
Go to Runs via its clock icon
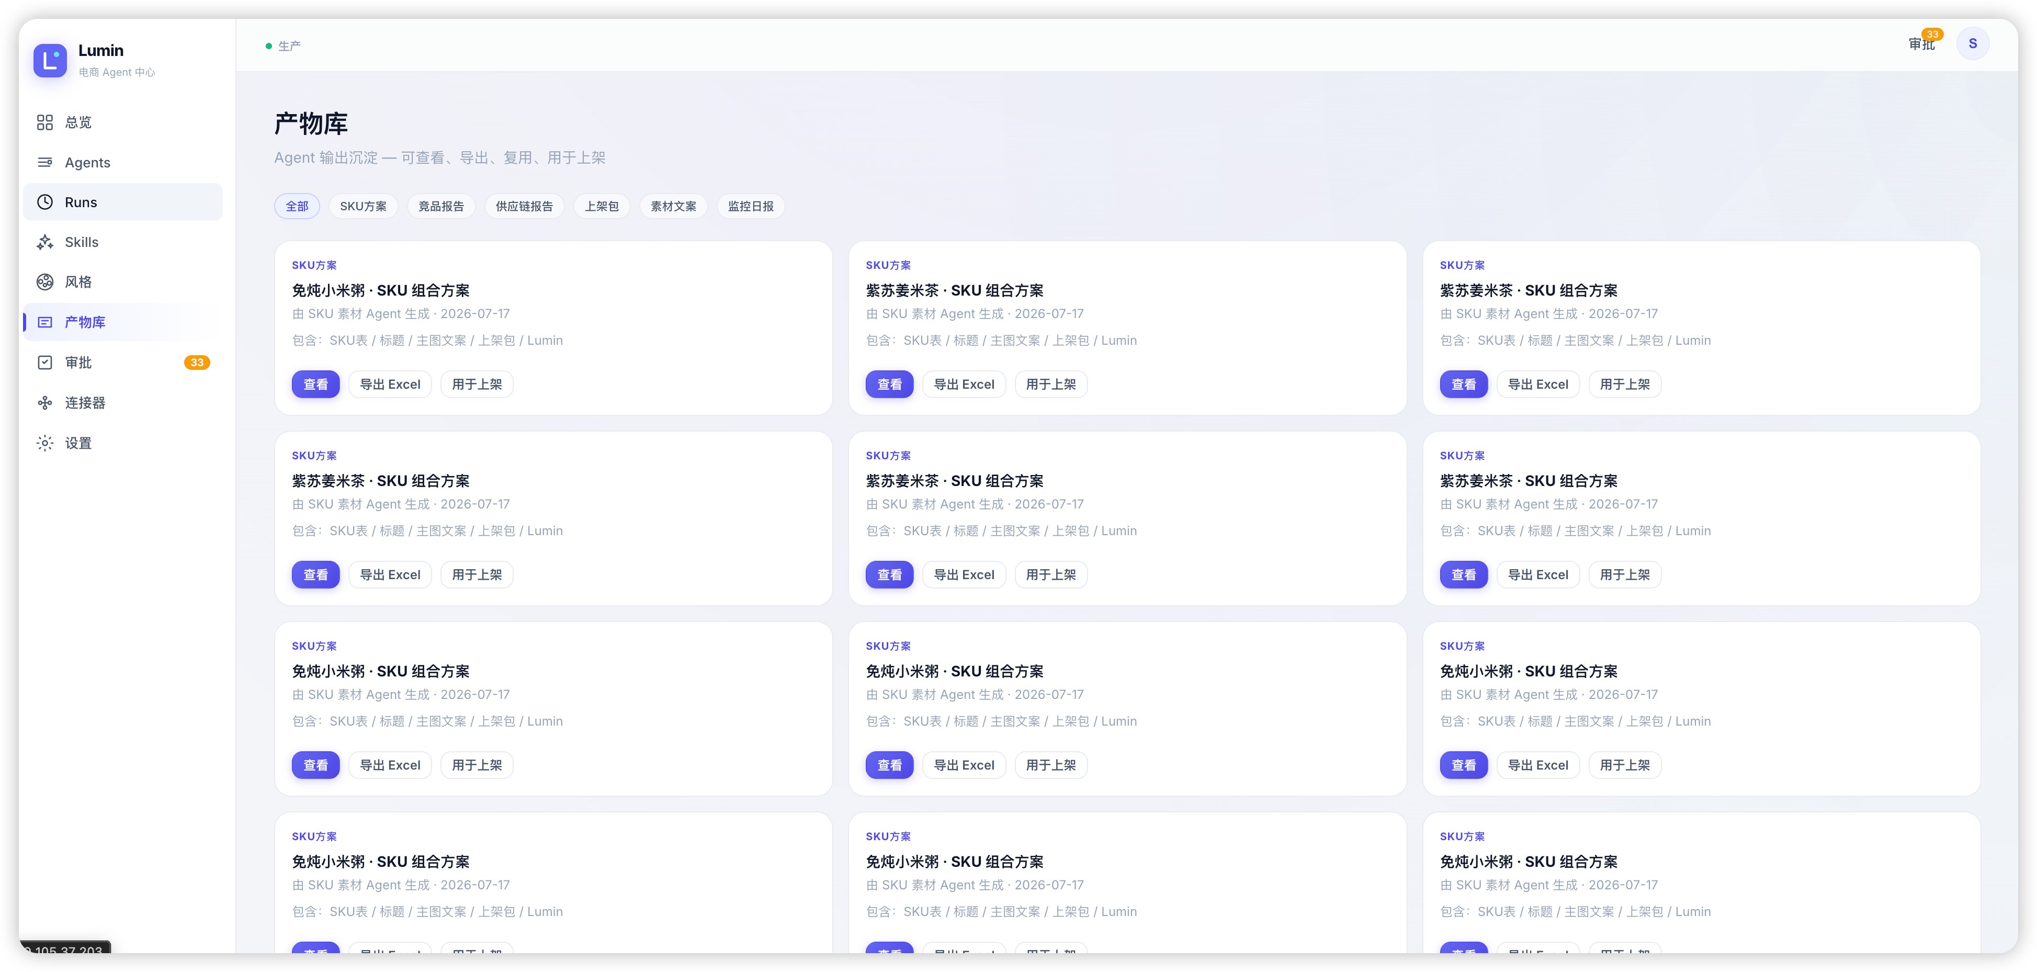45,202
